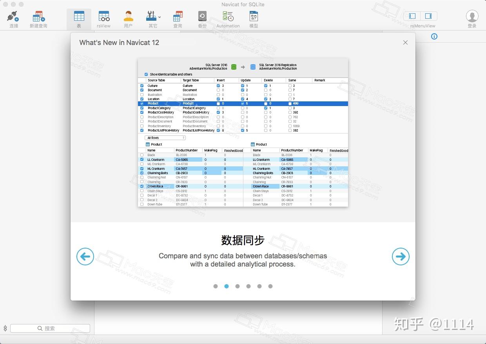The image size is (486, 344).
Task: Click the blue information icon
Action: click(x=434, y=36)
